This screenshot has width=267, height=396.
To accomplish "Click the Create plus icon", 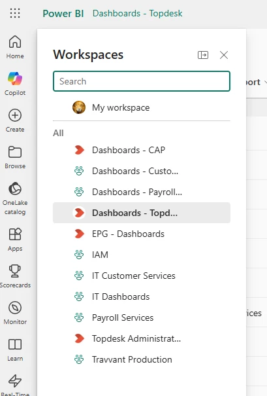I will tap(15, 115).
